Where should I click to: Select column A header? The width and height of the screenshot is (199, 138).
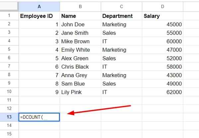coord(39,7)
